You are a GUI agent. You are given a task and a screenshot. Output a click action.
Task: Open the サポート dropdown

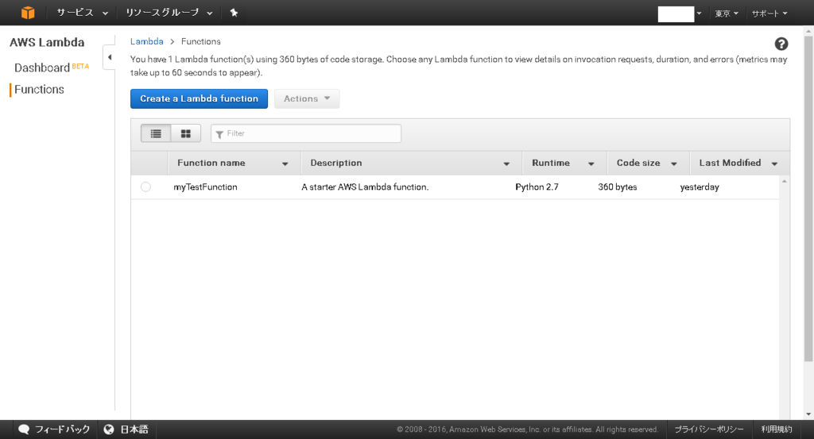[x=769, y=13]
